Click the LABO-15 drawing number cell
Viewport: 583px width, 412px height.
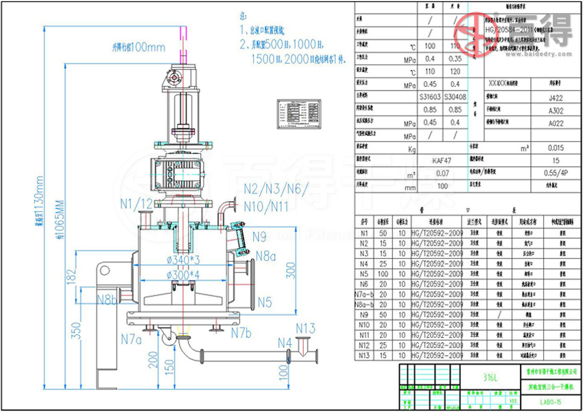coord(551,402)
